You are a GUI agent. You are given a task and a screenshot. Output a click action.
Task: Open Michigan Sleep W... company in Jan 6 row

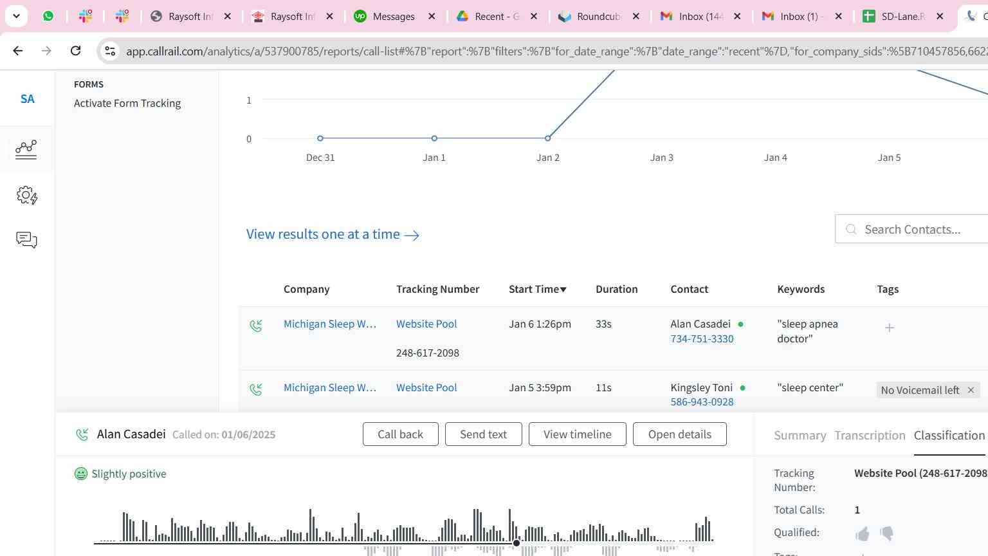330,324
